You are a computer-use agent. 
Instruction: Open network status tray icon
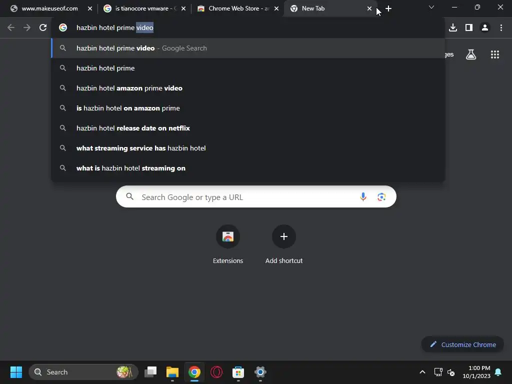tap(438, 372)
